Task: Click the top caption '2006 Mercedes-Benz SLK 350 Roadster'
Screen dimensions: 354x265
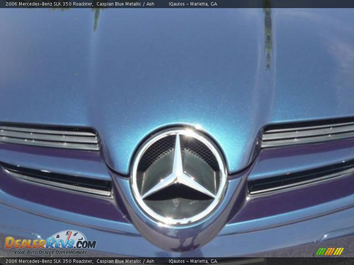Action: point(49,4)
